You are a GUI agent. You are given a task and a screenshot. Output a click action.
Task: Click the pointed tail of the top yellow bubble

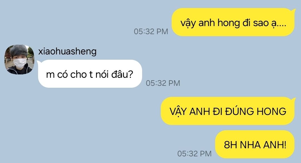pyautogui.click(x=293, y=10)
